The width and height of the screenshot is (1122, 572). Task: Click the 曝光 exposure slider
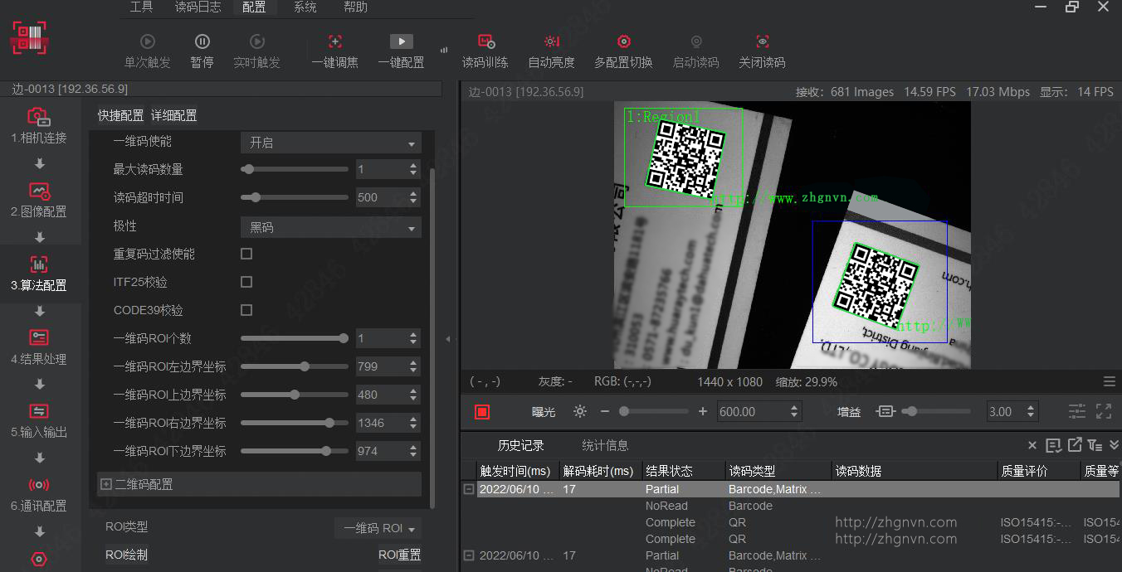pos(654,411)
